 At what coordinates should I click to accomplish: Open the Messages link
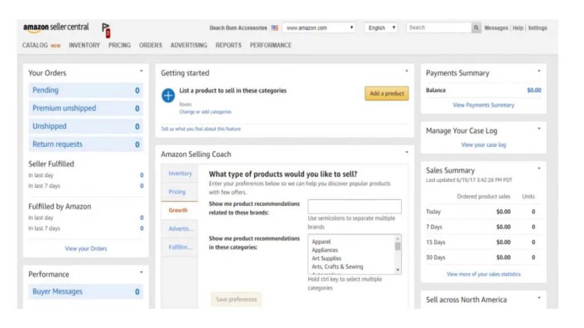(496, 28)
